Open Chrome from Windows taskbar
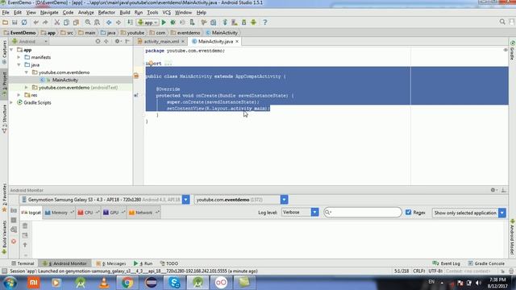 tap(127, 283)
